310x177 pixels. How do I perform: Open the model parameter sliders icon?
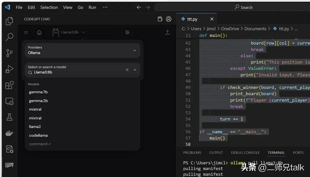(127, 32)
